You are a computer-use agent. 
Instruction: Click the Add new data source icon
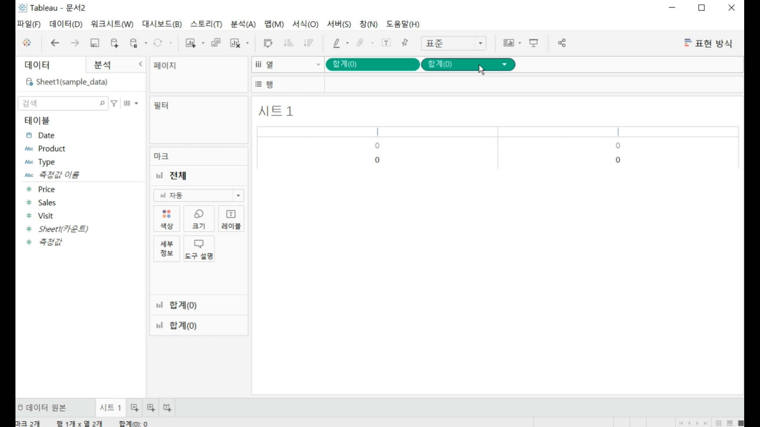114,43
